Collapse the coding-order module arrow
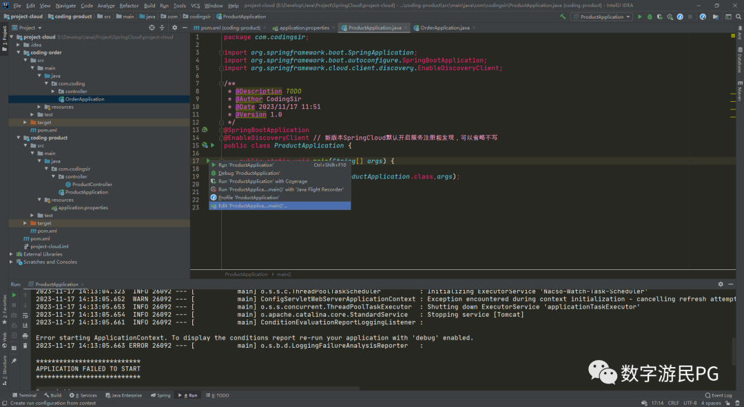Viewport: 744px width, 407px height. tap(19, 52)
